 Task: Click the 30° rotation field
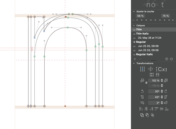154,91
